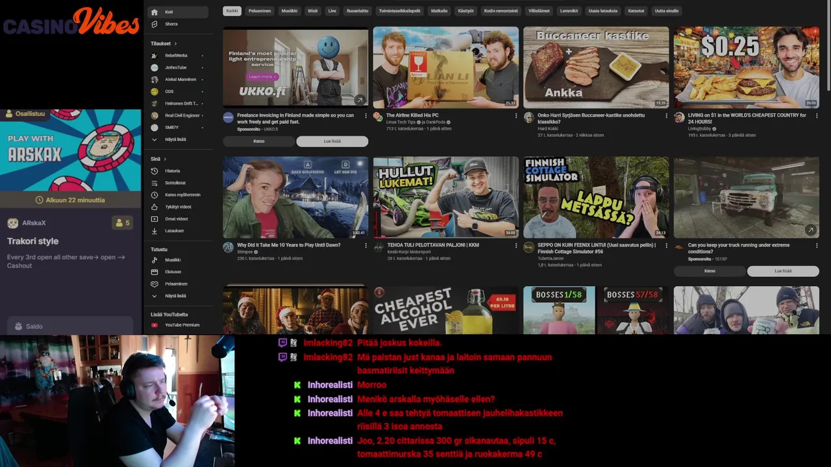Expand Näytä lisää under Tutustu

178,296
